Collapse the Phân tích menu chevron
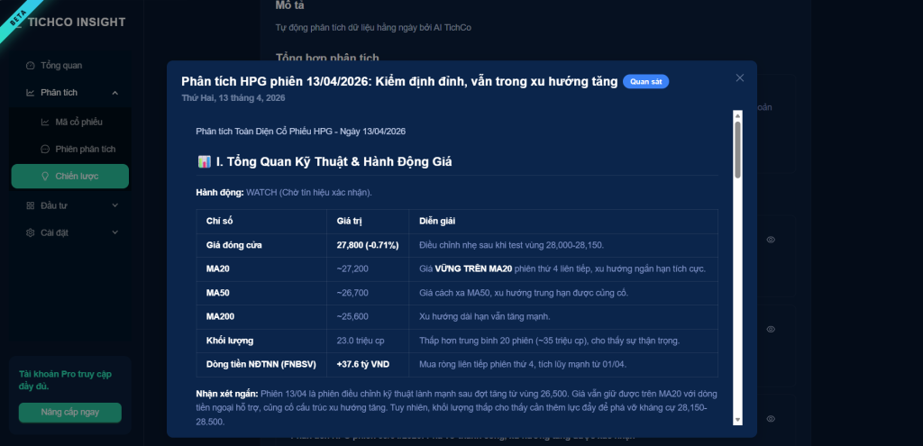 [x=114, y=93]
